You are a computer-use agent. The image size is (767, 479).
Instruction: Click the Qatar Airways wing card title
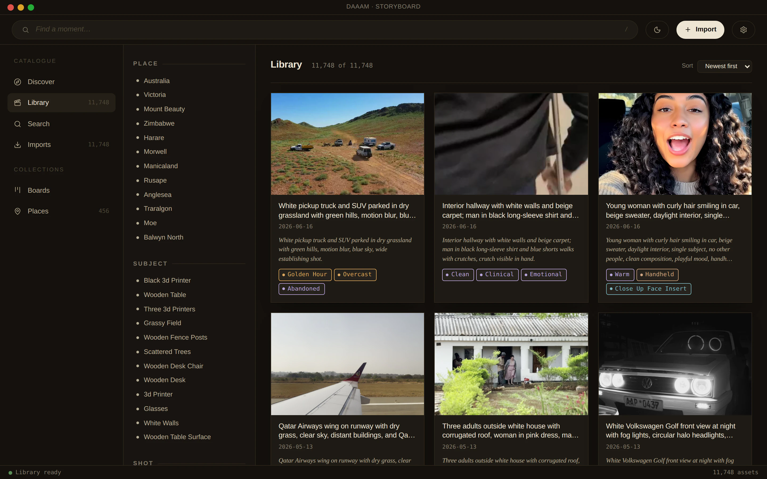tap(347, 431)
